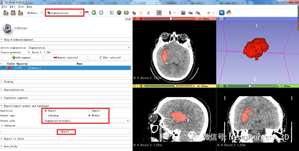Click the Remove selected button
The width and height of the screenshot is (299, 151).
pos(65,58)
